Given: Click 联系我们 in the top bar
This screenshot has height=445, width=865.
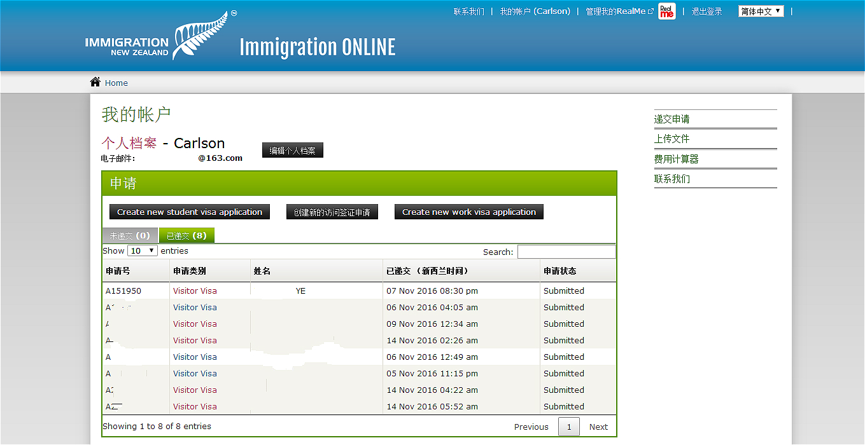Looking at the screenshot, I should pos(469,11).
